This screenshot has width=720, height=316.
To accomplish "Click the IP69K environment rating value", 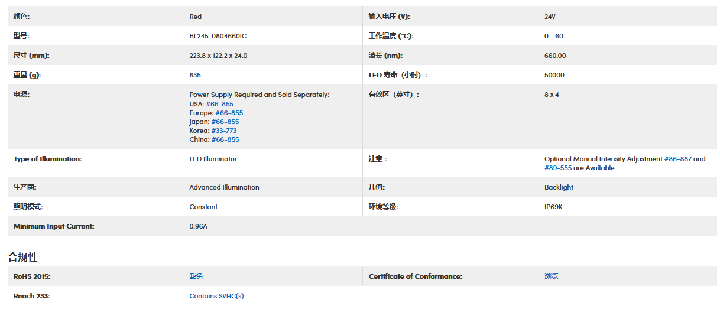I will 553,207.
